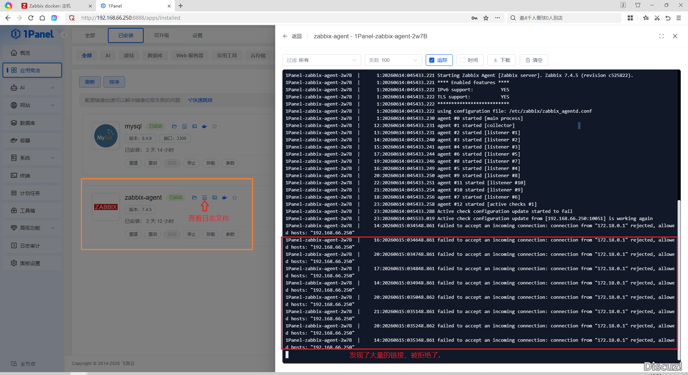Open the browser extensions grid icon
Viewport: 688px width, 375px height.
pyautogui.click(x=630, y=18)
